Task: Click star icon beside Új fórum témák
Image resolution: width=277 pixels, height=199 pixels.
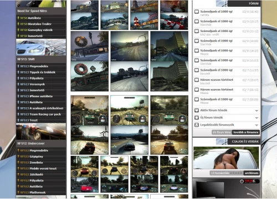Action: (197, 118)
